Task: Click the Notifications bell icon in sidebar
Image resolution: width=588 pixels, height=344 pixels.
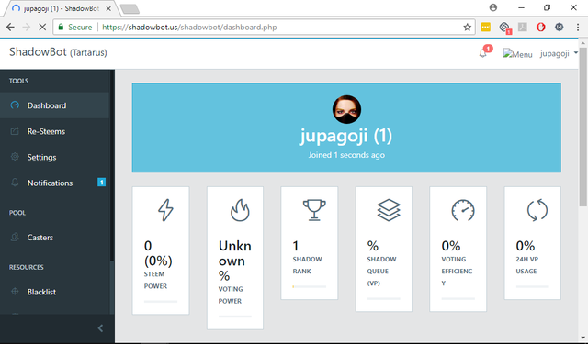Action: (15, 183)
